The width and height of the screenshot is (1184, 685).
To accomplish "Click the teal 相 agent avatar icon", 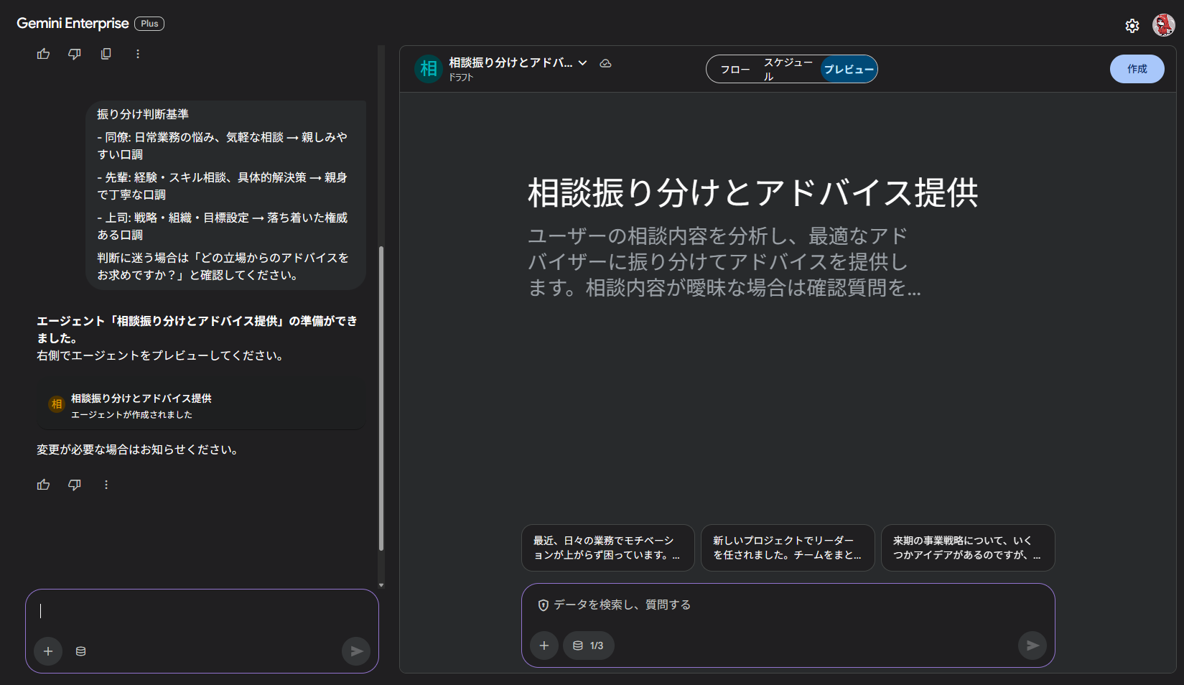I will [x=427, y=69].
